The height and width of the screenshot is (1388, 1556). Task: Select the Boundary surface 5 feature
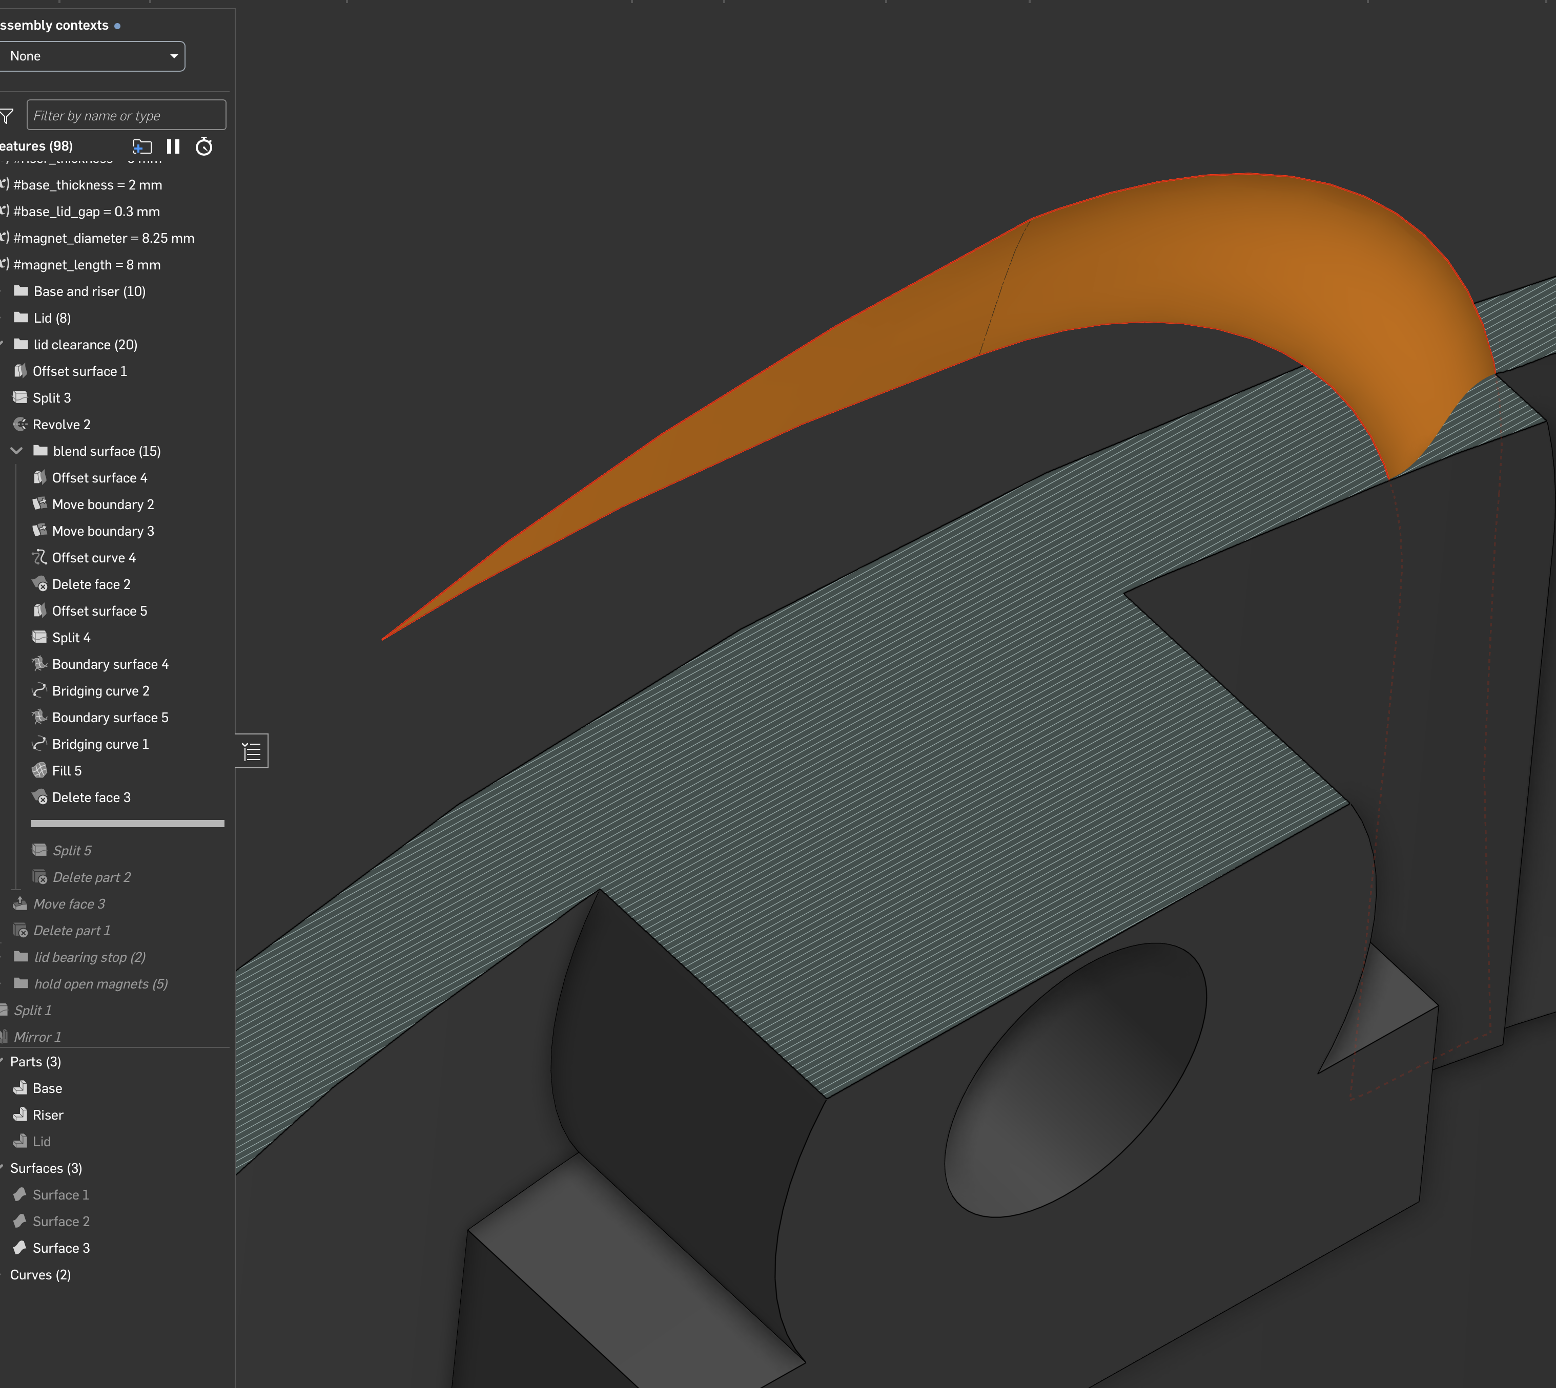[110, 718]
